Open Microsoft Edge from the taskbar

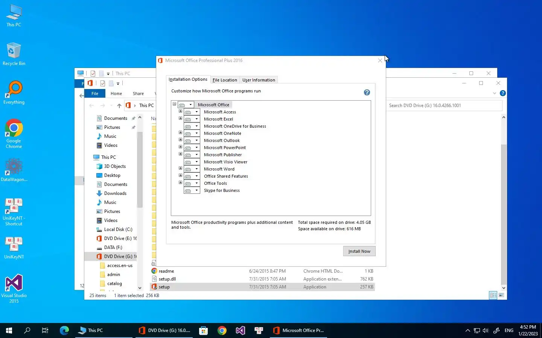64,330
